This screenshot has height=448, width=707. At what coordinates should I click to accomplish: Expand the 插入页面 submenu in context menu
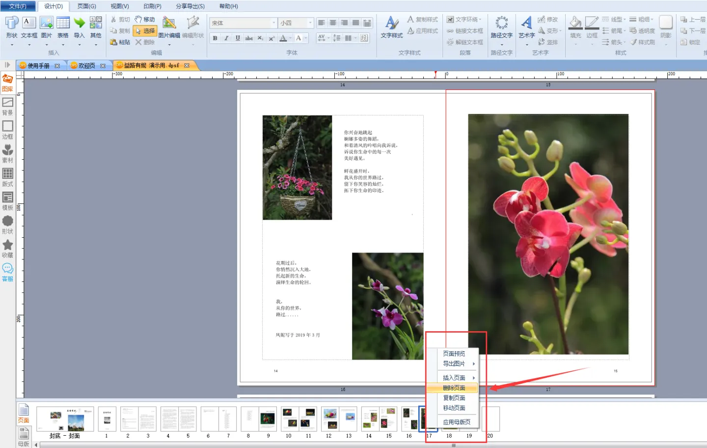point(458,378)
